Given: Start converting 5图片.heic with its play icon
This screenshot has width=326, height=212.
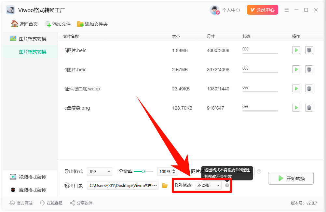Looking at the screenshot, I should coord(296,50).
